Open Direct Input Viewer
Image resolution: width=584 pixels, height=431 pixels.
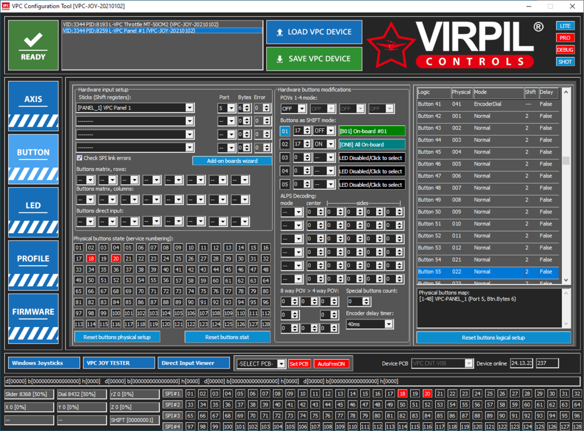point(194,363)
